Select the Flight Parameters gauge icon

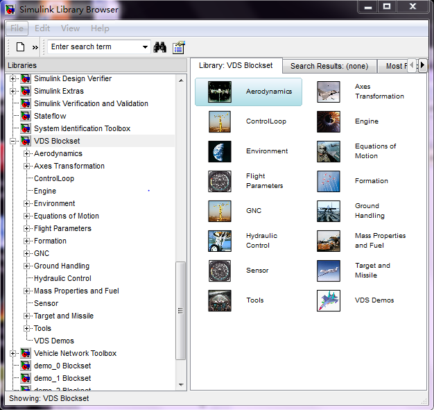point(220,182)
